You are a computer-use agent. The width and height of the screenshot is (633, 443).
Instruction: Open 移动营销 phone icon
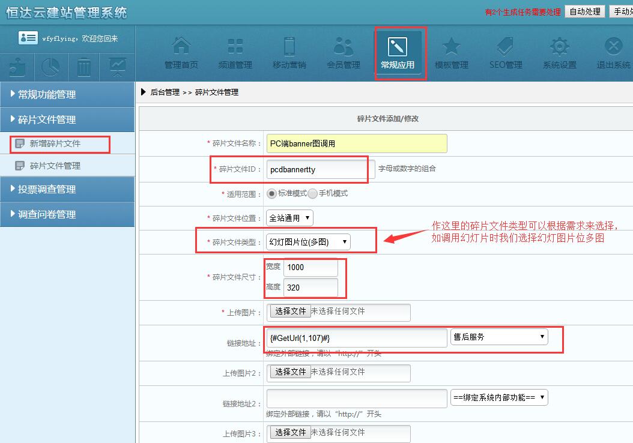[x=289, y=52]
